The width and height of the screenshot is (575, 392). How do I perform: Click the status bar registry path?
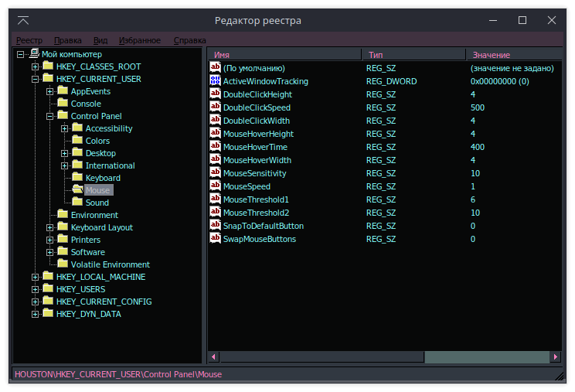click(x=118, y=374)
